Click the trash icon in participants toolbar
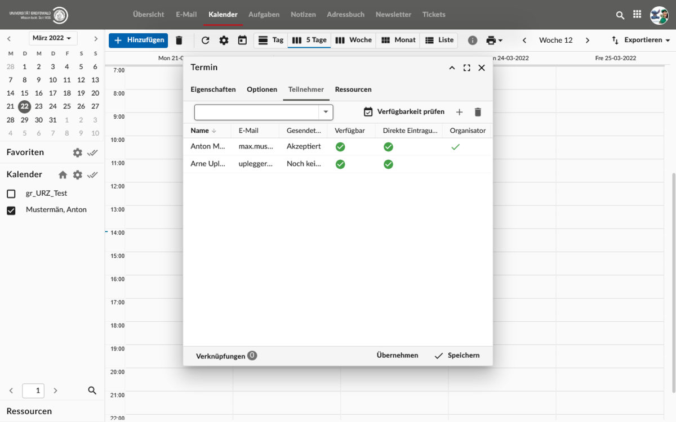This screenshot has height=422, width=676. coord(478,112)
